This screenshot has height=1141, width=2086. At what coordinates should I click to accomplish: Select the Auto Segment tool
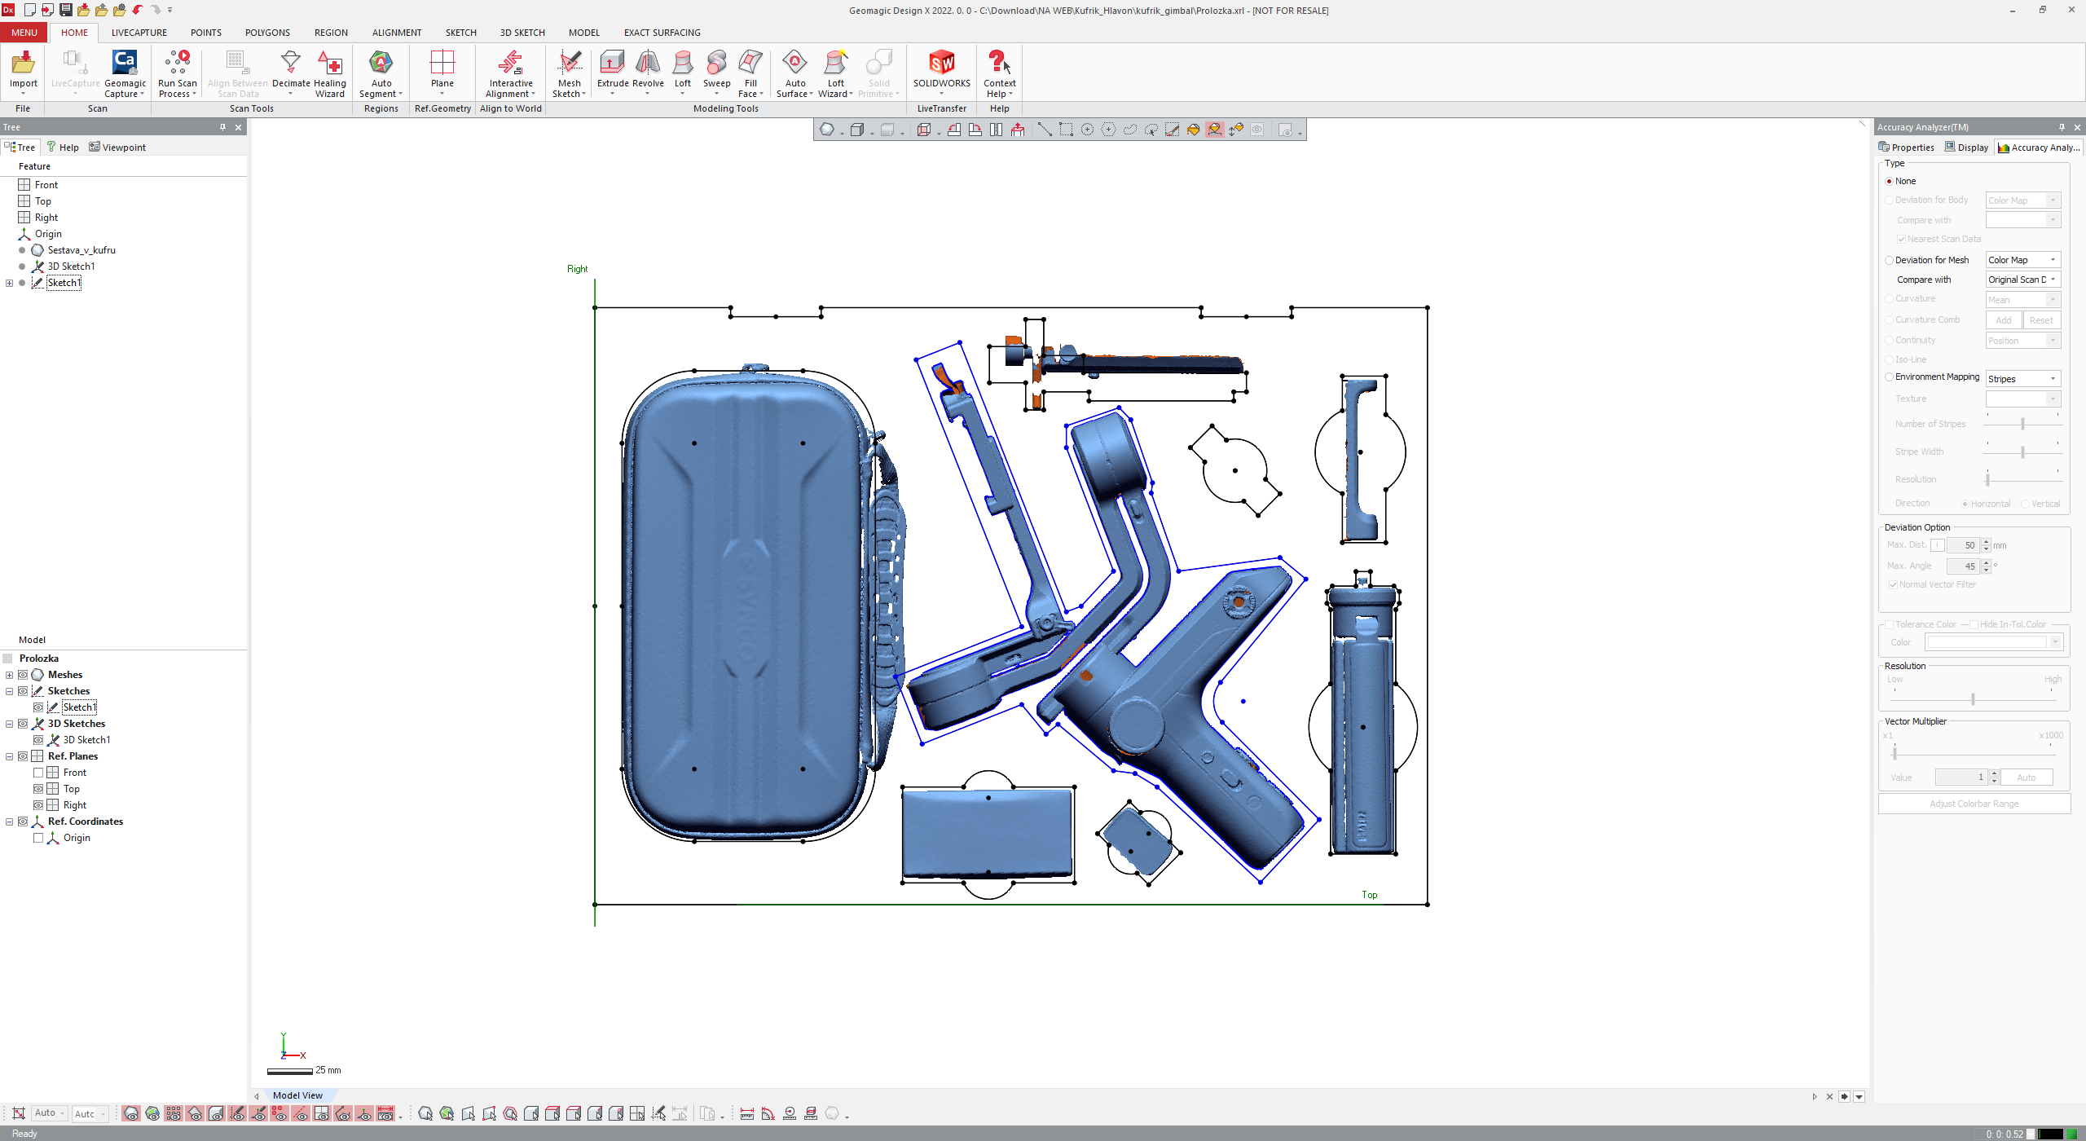click(x=381, y=64)
